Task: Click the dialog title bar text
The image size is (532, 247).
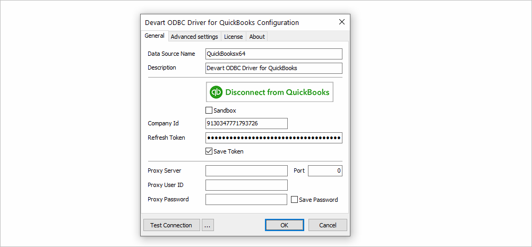Action: pos(222,23)
